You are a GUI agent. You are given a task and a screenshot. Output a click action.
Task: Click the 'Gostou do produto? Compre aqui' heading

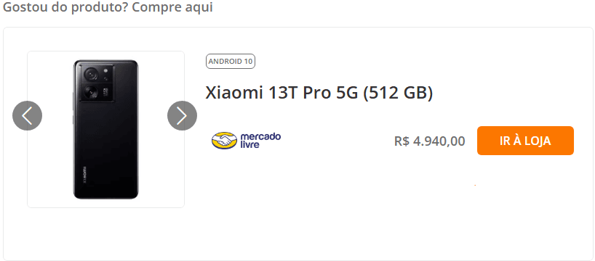click(x=108, y=7)
